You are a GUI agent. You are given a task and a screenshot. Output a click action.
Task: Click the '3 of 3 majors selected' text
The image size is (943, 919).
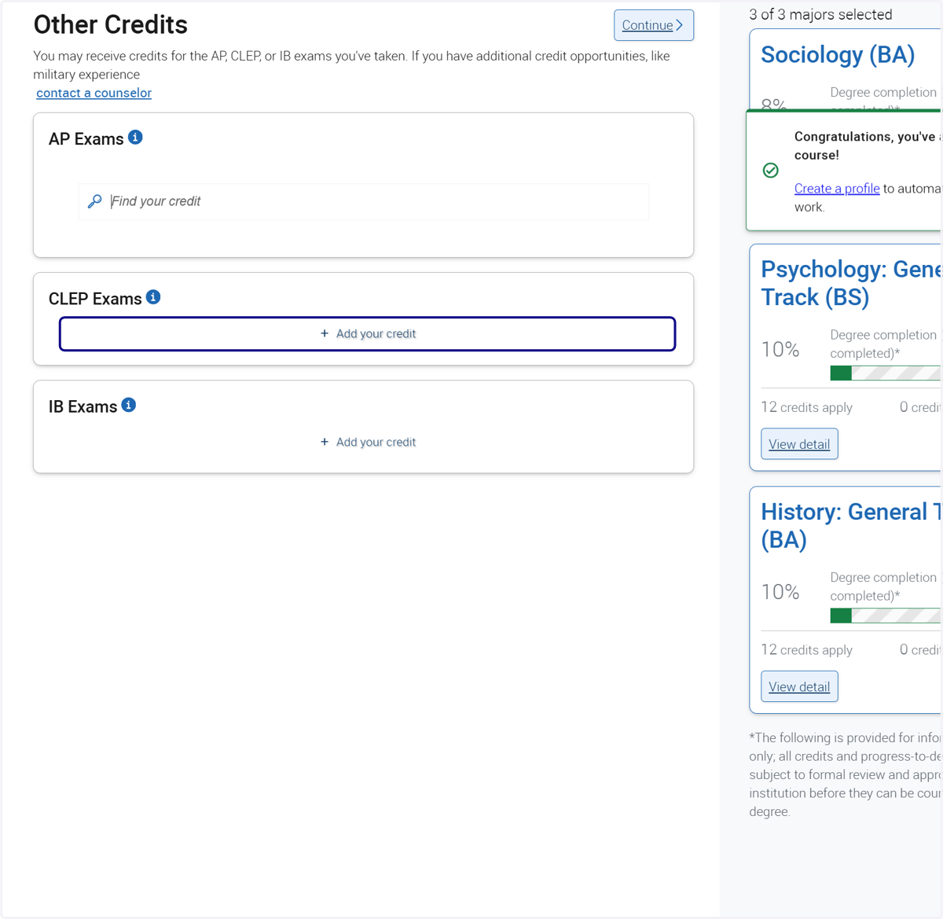click(820, 14)
